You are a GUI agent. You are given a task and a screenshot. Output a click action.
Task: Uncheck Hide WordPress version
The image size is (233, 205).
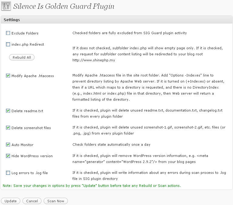(x=8, y=156)
